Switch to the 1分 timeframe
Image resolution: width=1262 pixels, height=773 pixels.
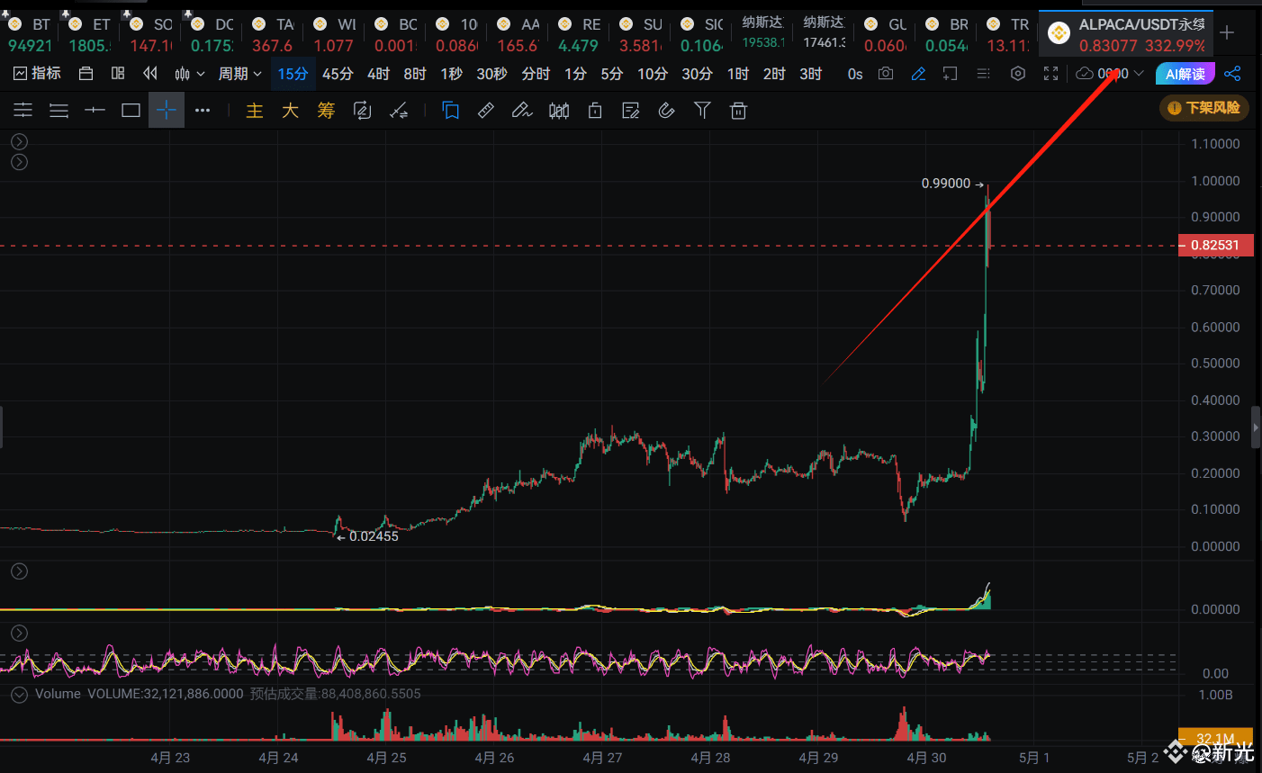coord(575,74)
